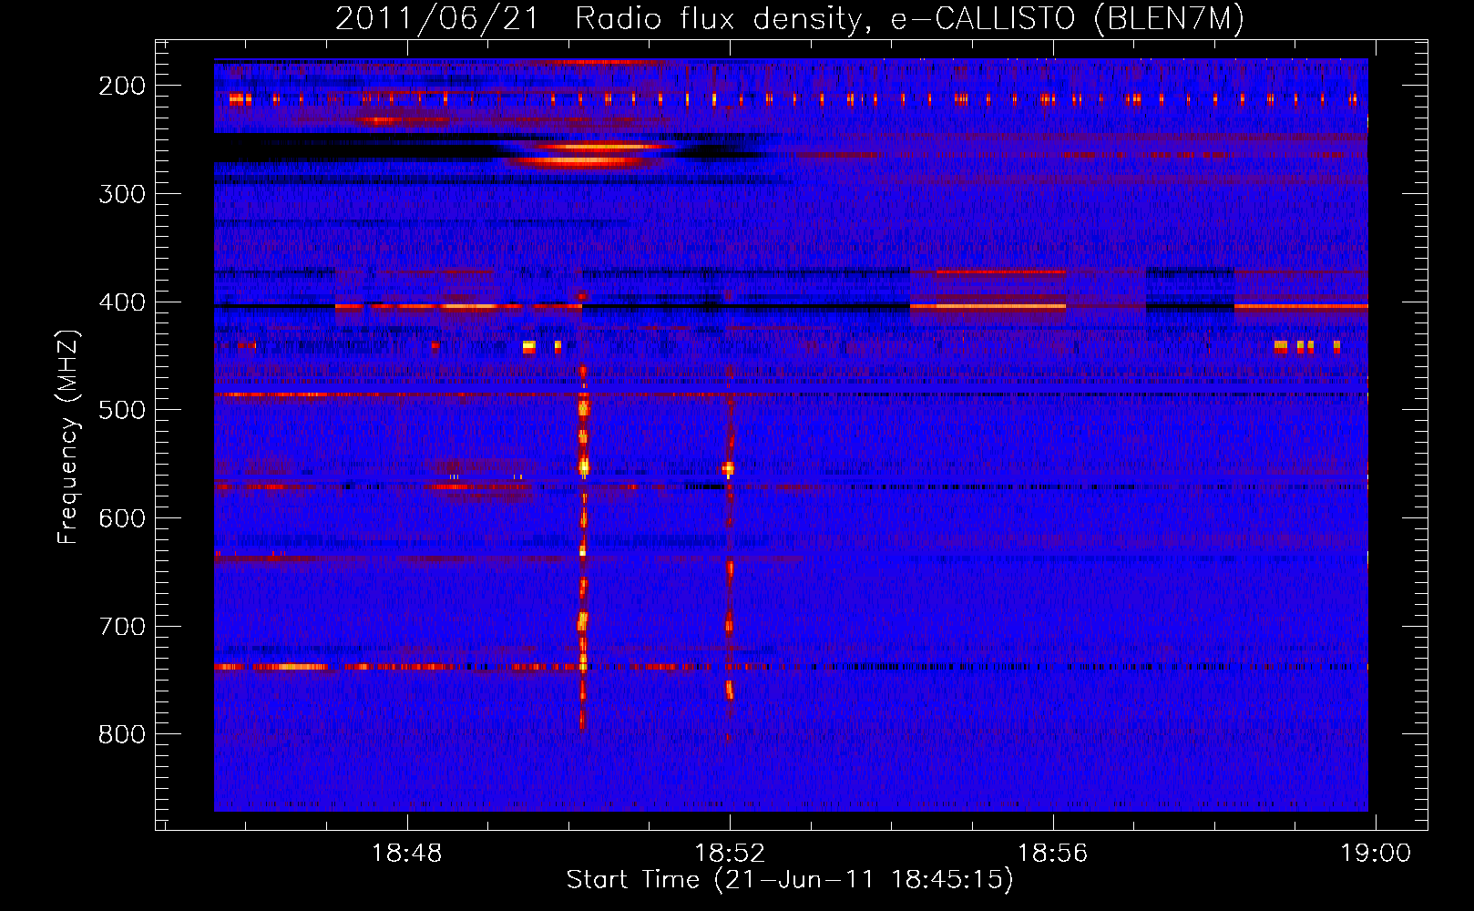Screen dimensions: 1474x911
Task: Click the 300 frequency tick label
Action: click(x=122, y=194)
